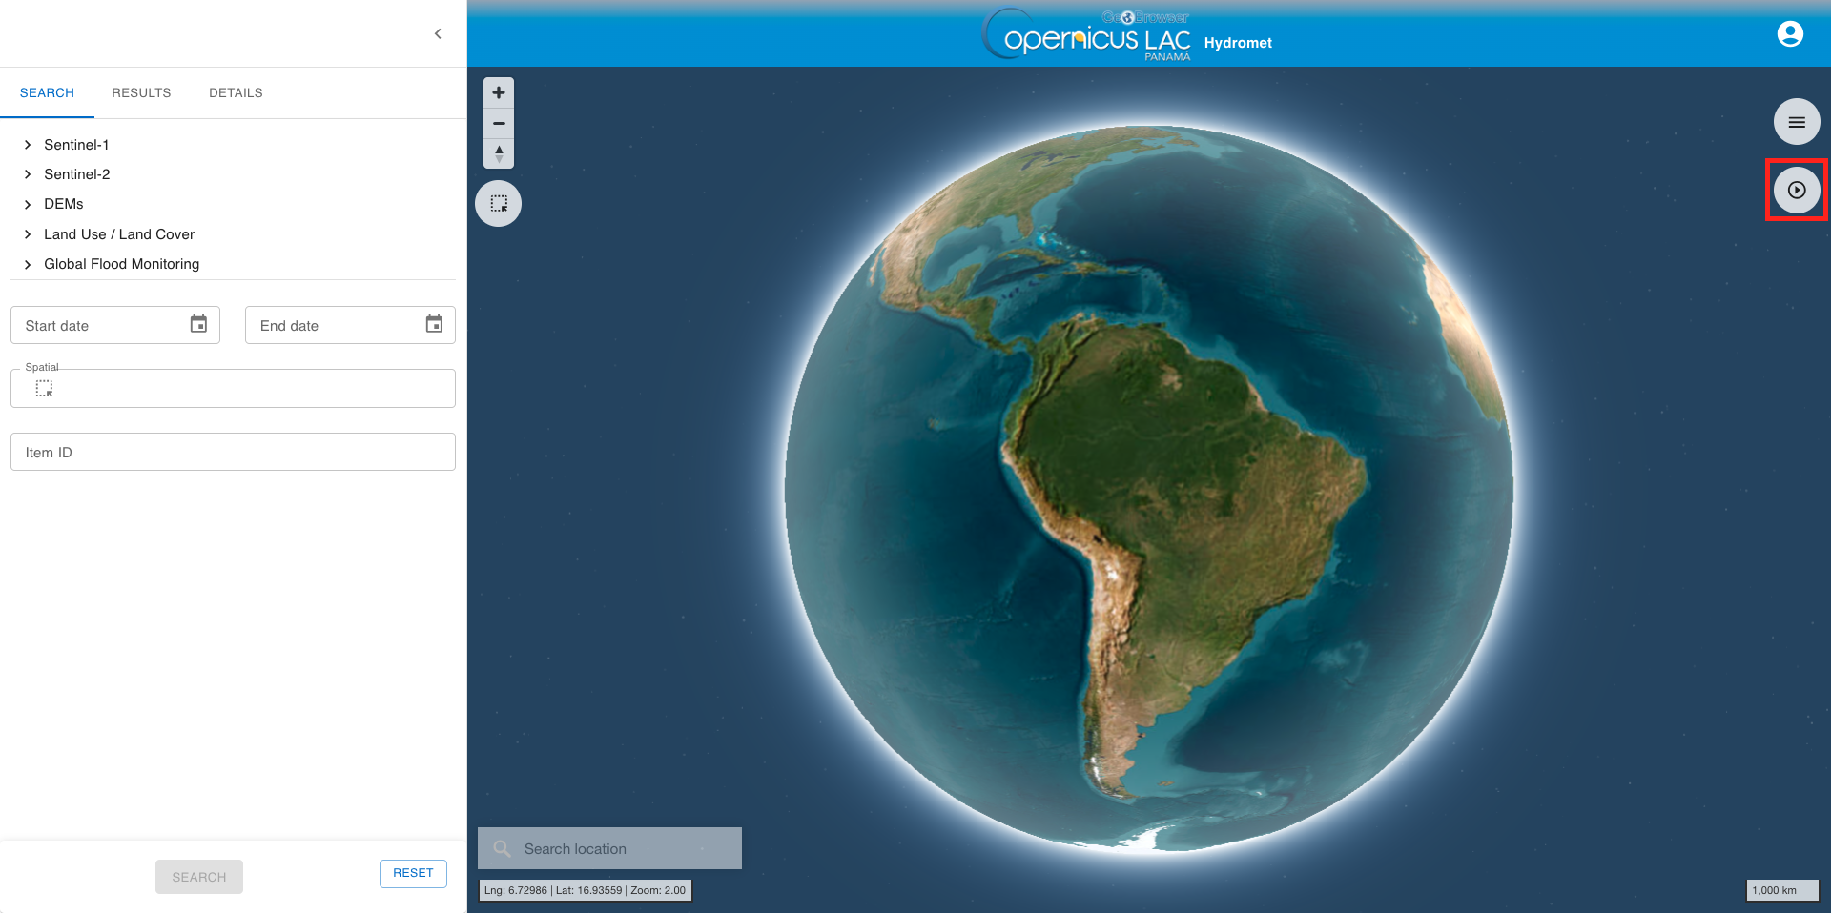Click the circled play button

(x=1796, y=190)
